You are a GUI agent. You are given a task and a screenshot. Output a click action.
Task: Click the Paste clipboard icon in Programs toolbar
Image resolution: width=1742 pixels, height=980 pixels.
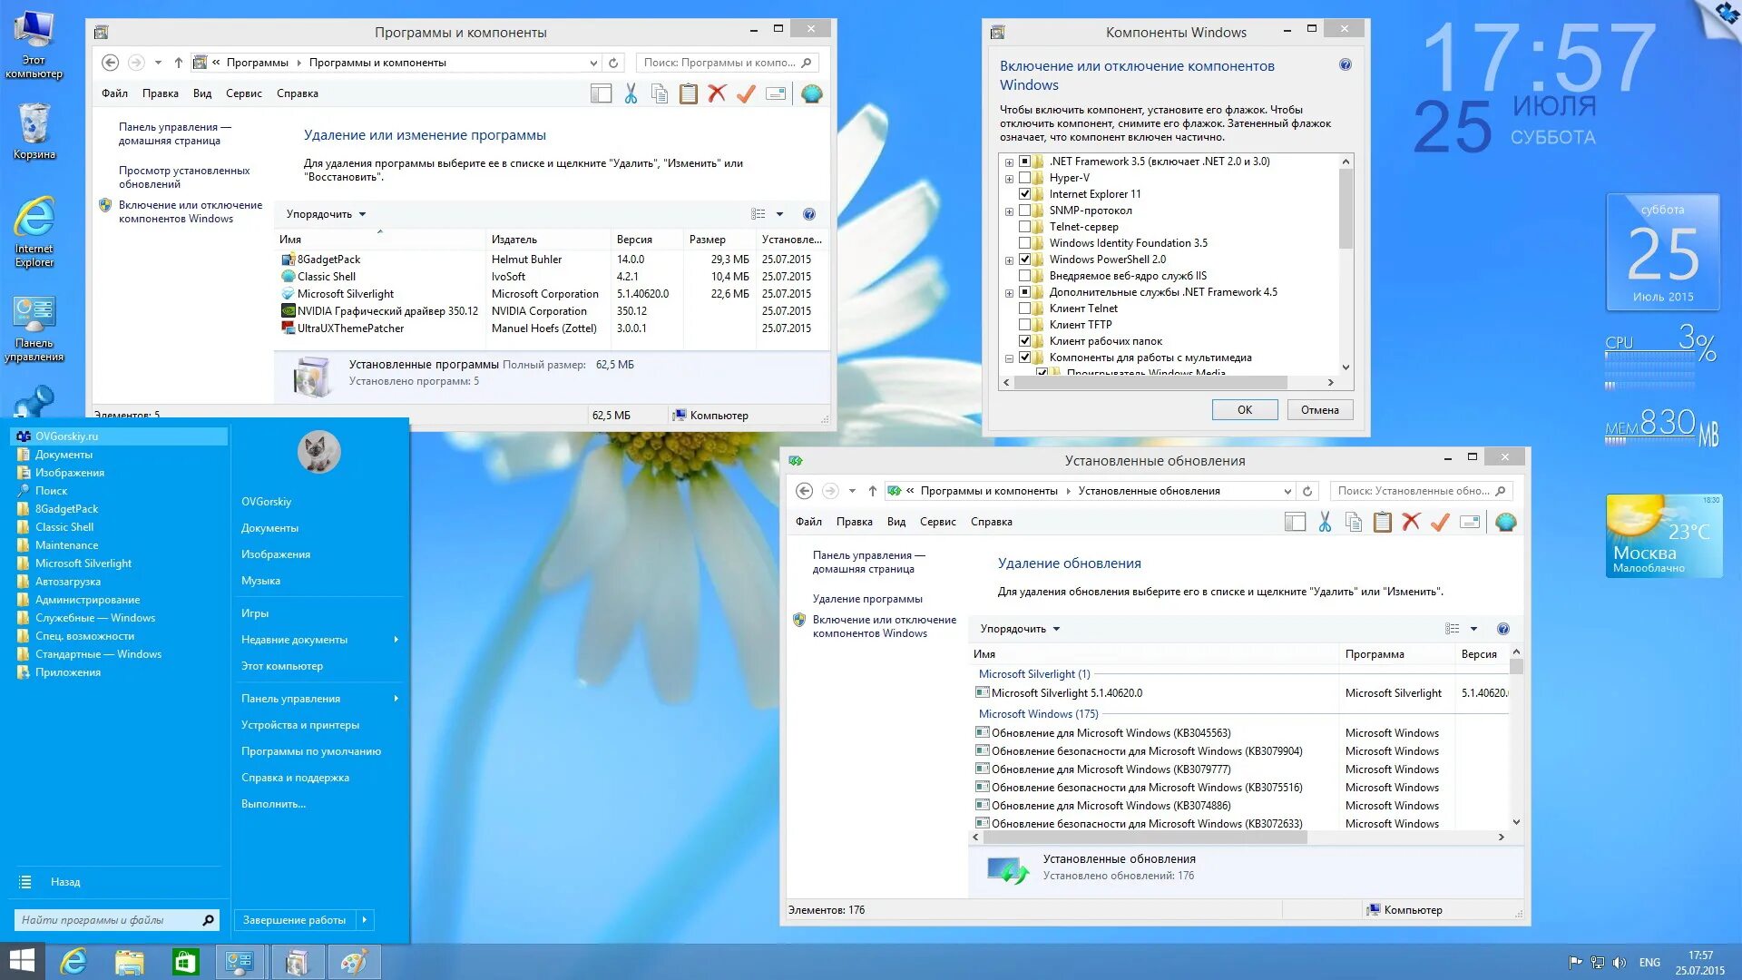(x=689, y=93)
